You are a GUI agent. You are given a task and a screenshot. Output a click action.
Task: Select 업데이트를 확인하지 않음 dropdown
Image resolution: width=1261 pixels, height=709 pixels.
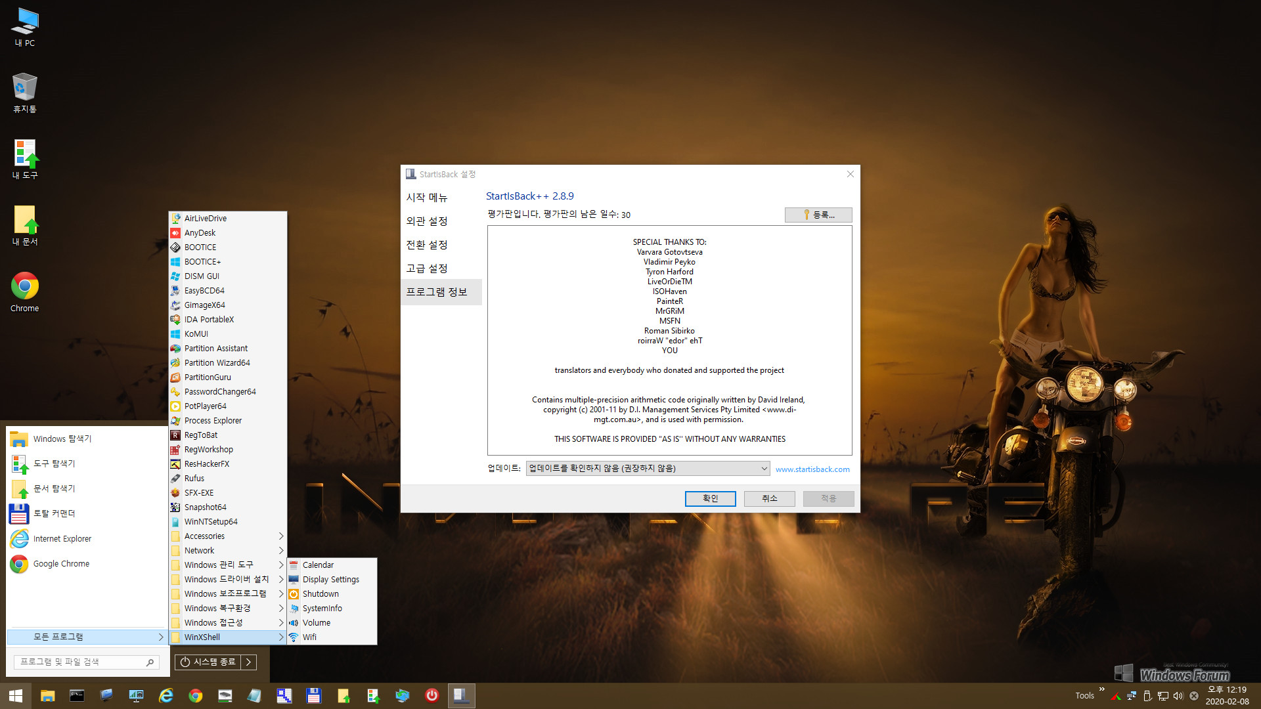[646, 467]
